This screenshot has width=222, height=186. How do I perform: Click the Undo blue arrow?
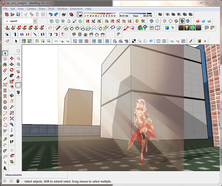pos(51,14)
